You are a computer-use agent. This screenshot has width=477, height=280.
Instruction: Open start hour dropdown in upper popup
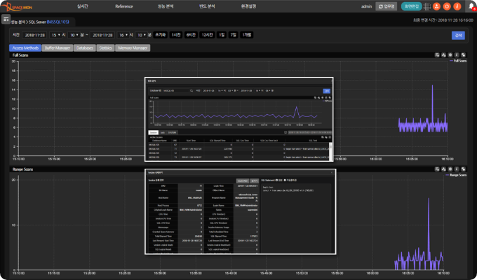click(220, 90)
